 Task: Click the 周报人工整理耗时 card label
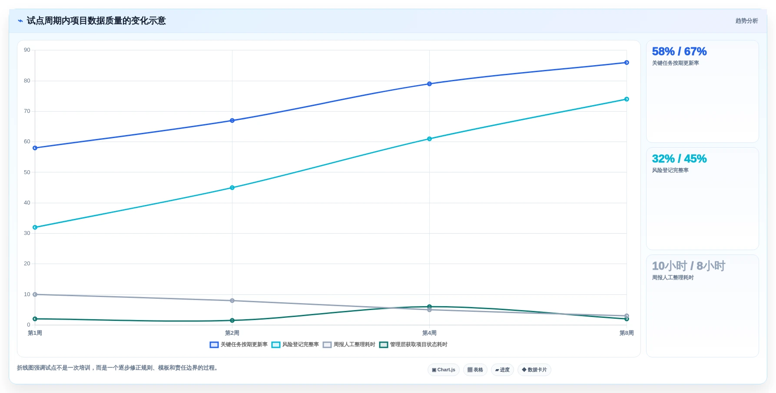coord(673,278)
